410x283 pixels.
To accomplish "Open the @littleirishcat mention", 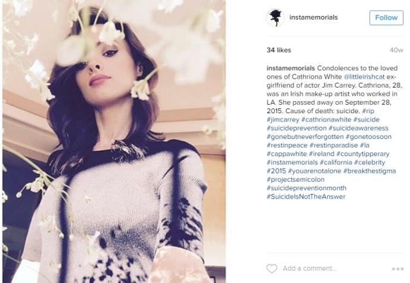I will pyautogui.click(x=364, y=77).
